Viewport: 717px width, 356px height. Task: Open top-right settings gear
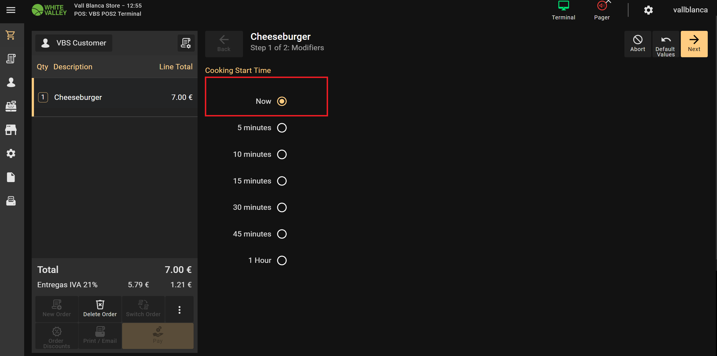(x=648, y=10)
